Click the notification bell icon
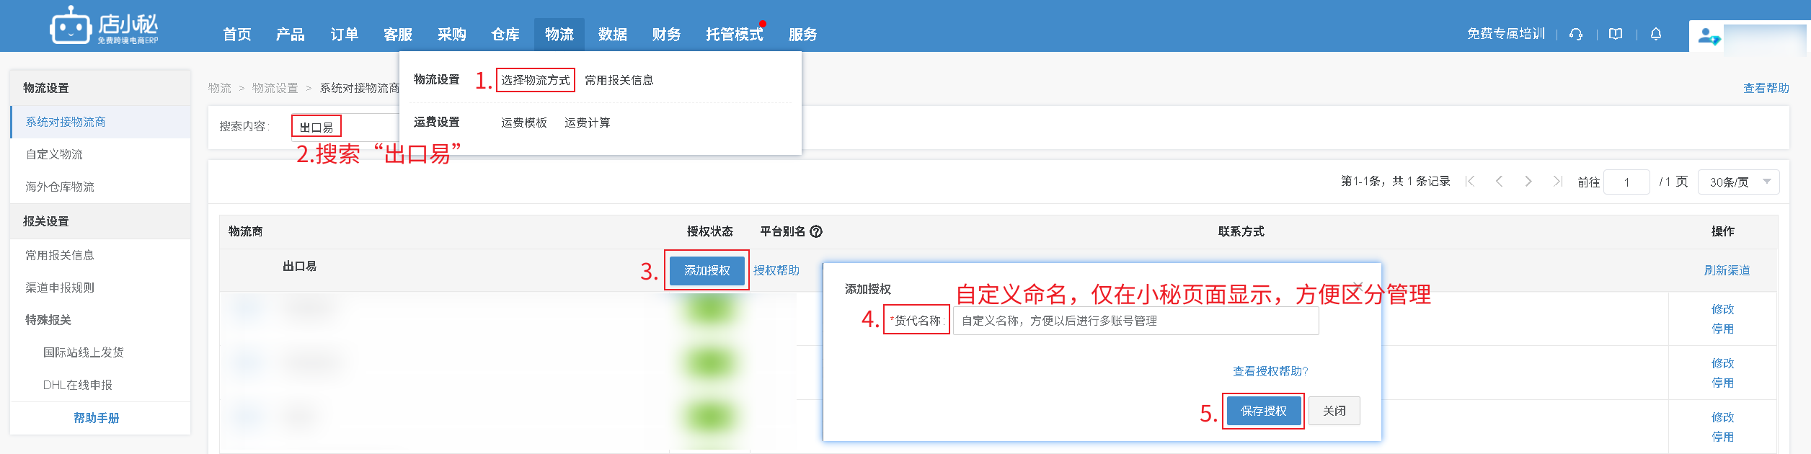The image size is (1811, 454). coord(1656,34)
